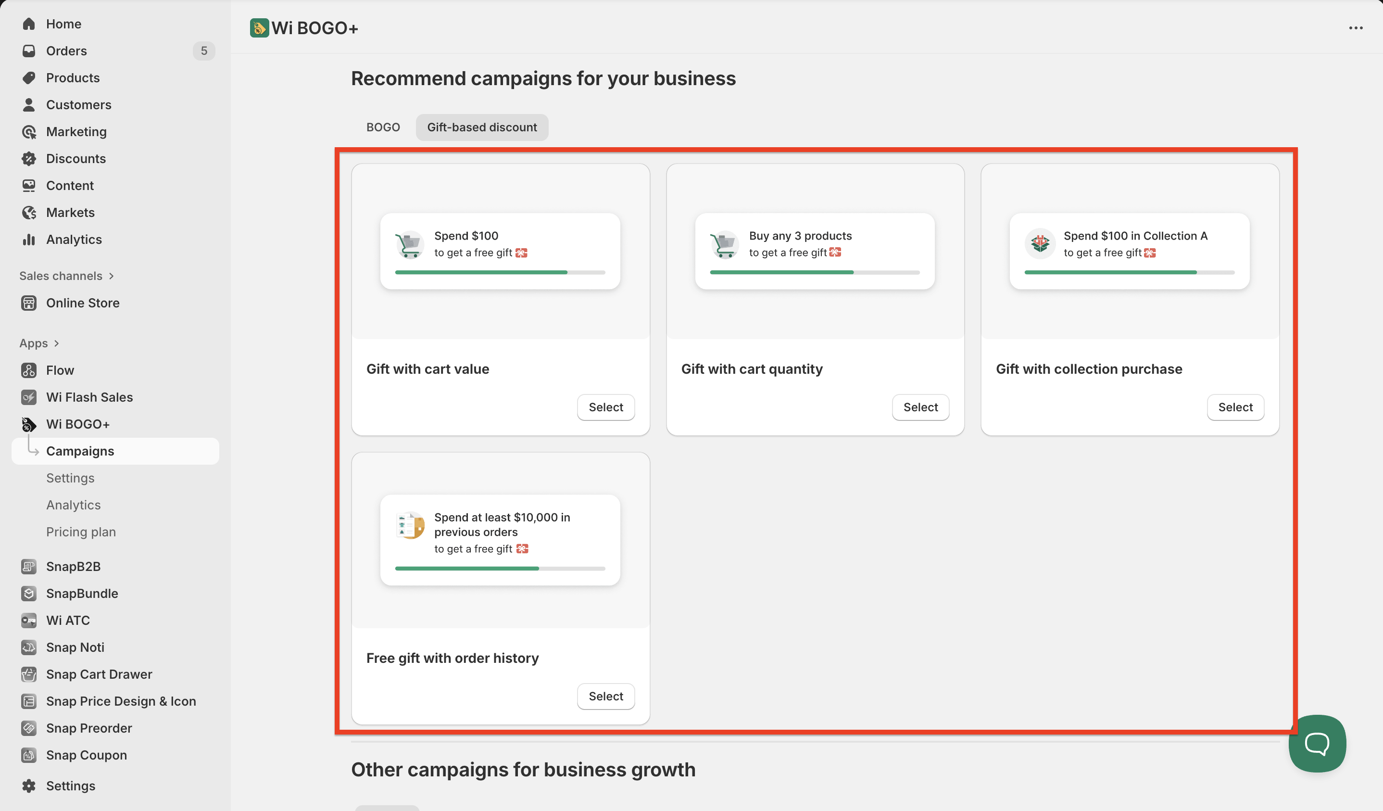Image resolution: width=1383 pixels, height=811 pixels.
Task: Click the Discounts icon in sidebar
Action: pos(29,159)
